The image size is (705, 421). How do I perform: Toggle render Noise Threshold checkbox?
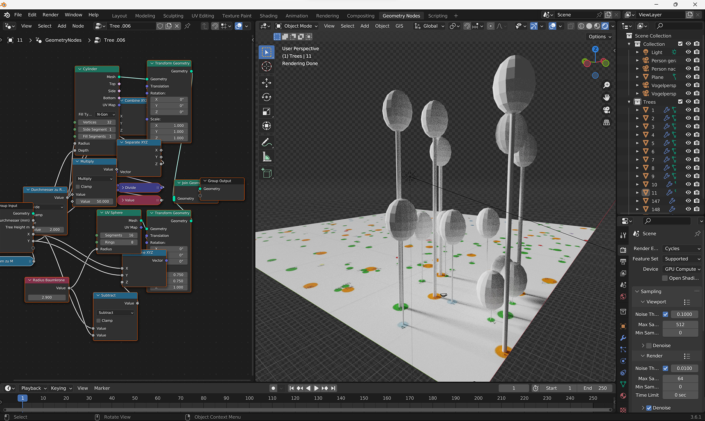pos(665,368)
